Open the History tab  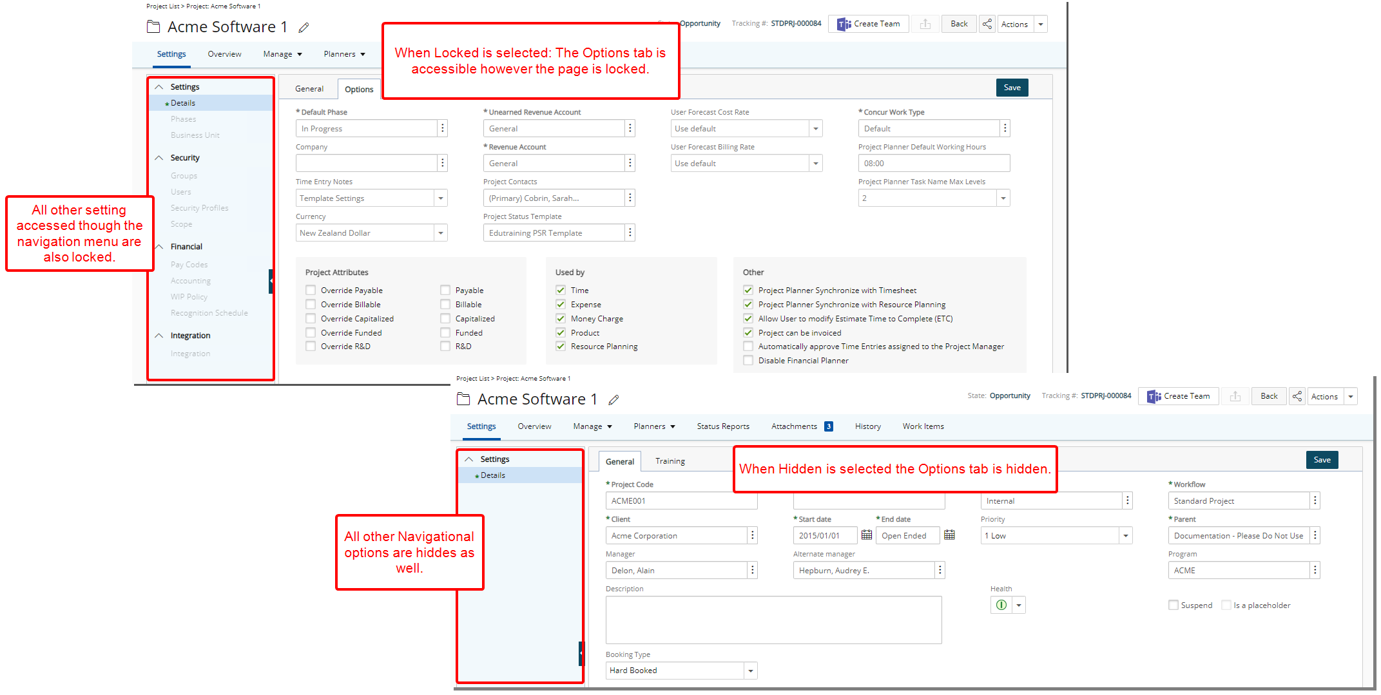pos(868,426)
